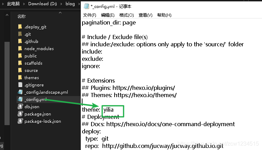262x150 pixels.
Task: Click the Notepad icon in title bar
Action: 86,6
